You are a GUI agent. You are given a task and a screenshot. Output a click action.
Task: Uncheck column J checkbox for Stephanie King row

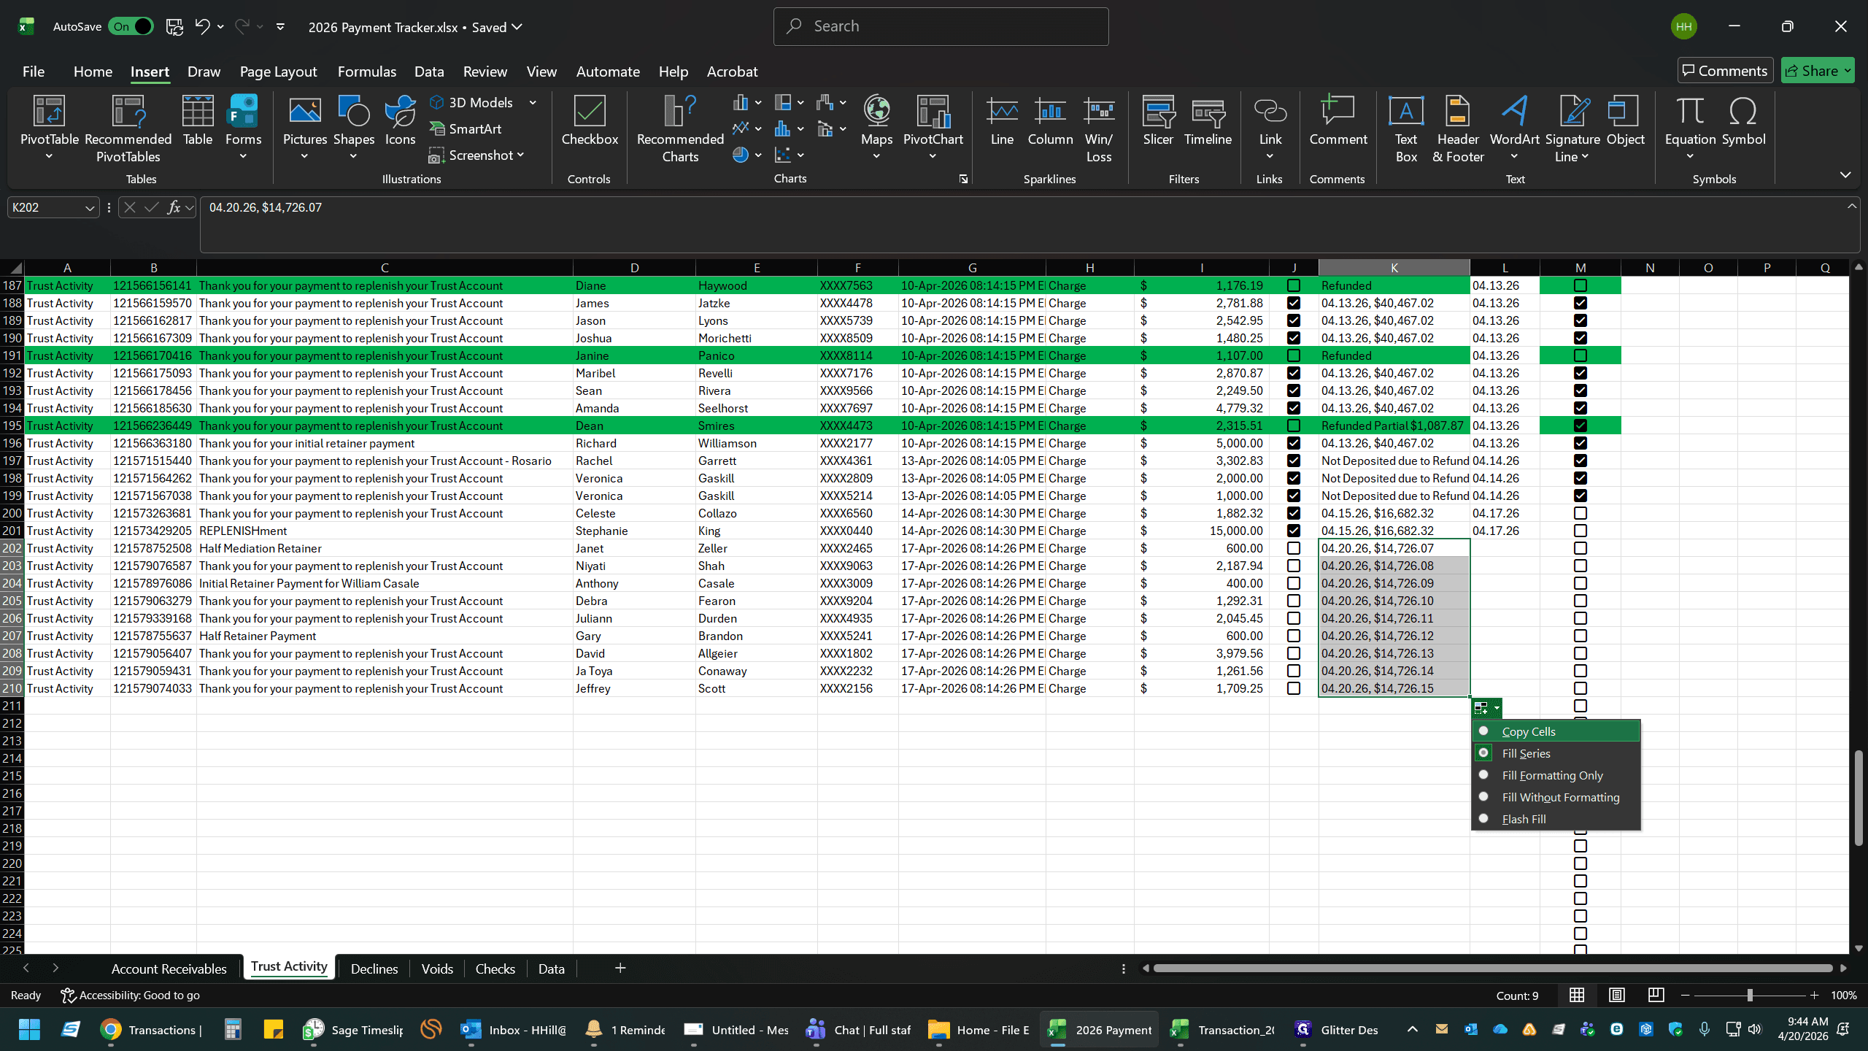pos(1294,531)
